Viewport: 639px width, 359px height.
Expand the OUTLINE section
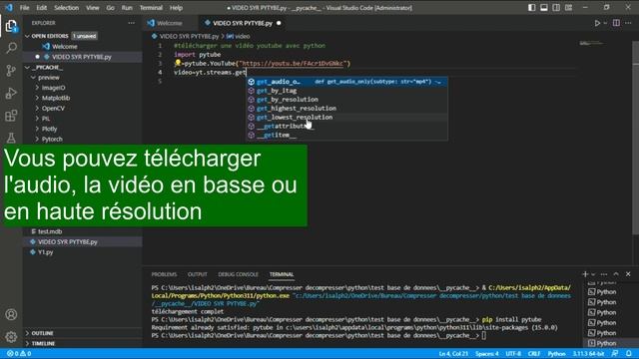(27, 333)
